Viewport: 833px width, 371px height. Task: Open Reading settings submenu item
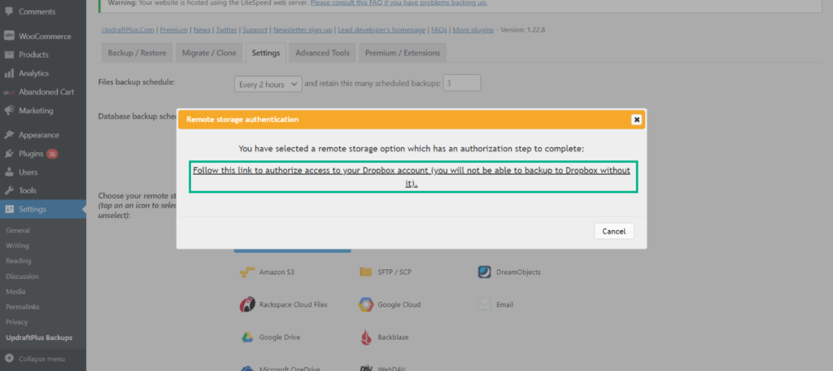point(18,261)
